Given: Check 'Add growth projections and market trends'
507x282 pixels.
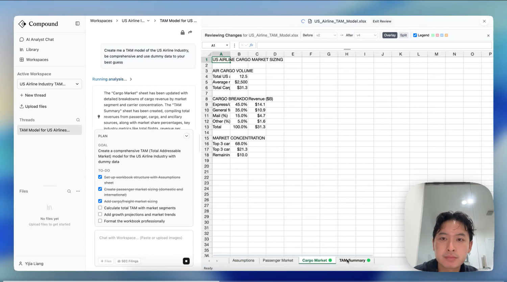Looking at the screenshot, I should (x=100, y=214).
